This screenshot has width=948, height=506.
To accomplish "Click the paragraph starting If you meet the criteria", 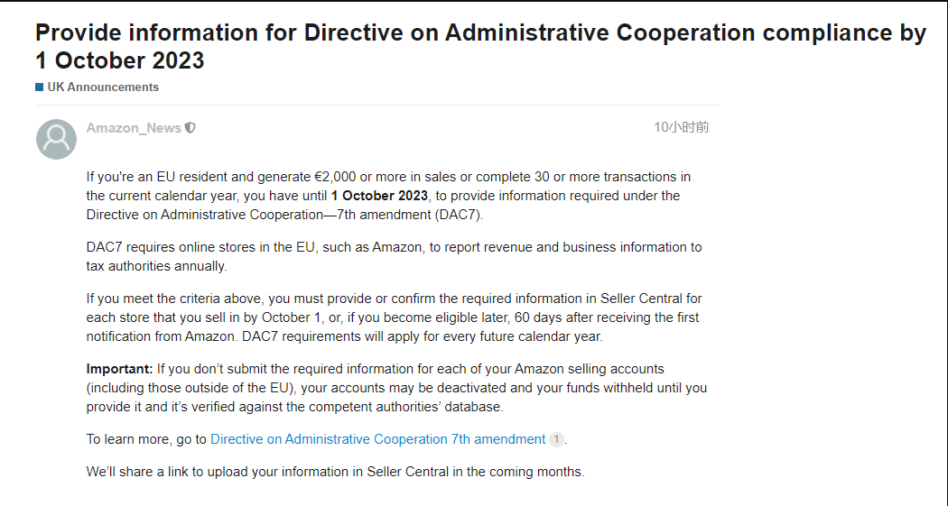I will [395, 317].
